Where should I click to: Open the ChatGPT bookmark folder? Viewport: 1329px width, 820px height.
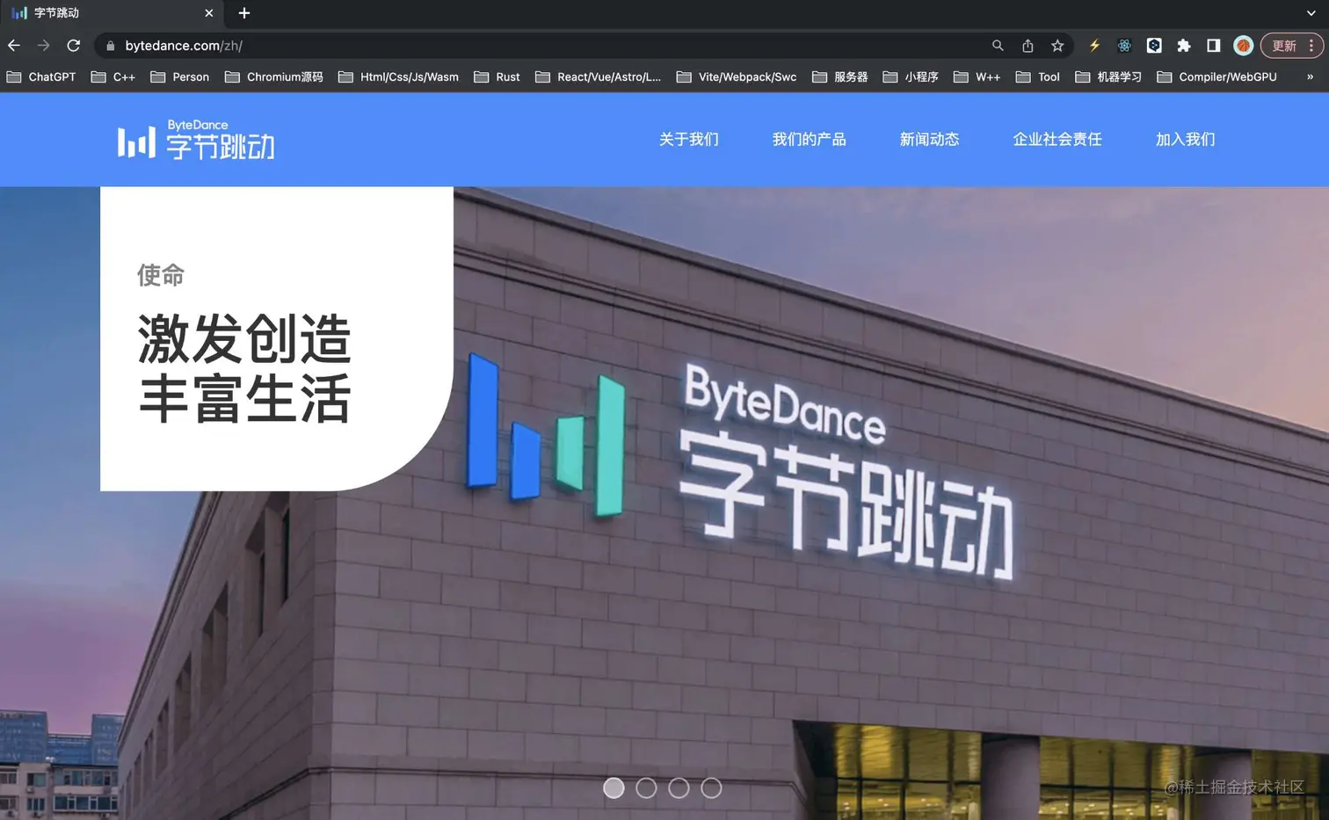coord(41,77)
